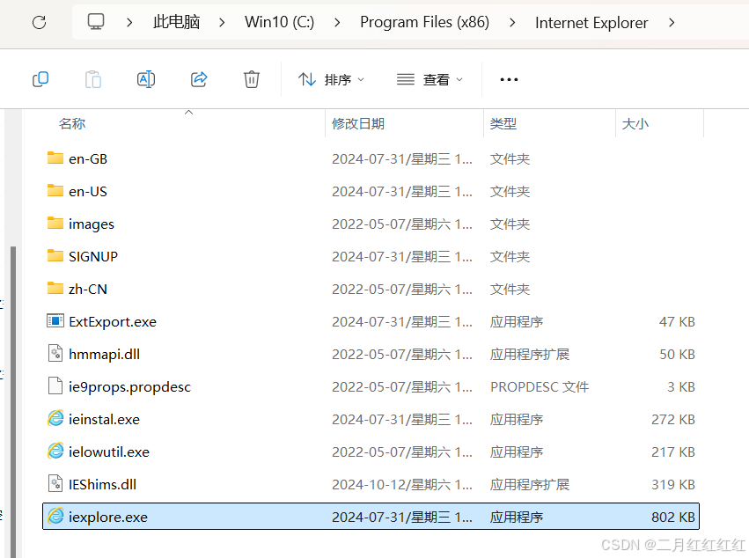Click the zh-CN folder icon
Viewport: 749px width, 558px height.
tap(55, 288)
